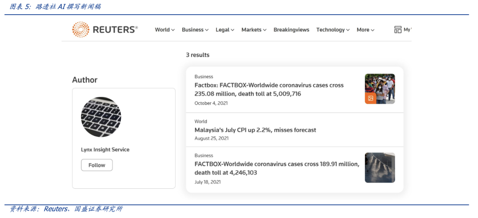The height and width of the screenshot is (218, 478).
Task: Open the Legal dropdown menu
Action: [225, 30]
